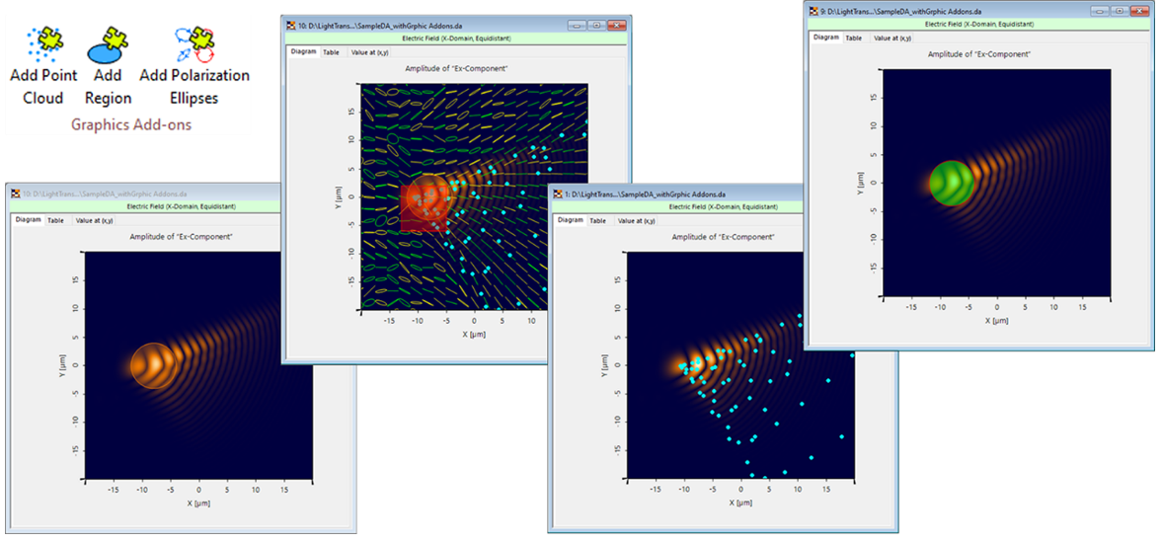
Task: Select Value at (x,y) tab in window 1
Action: pos(637,221)
